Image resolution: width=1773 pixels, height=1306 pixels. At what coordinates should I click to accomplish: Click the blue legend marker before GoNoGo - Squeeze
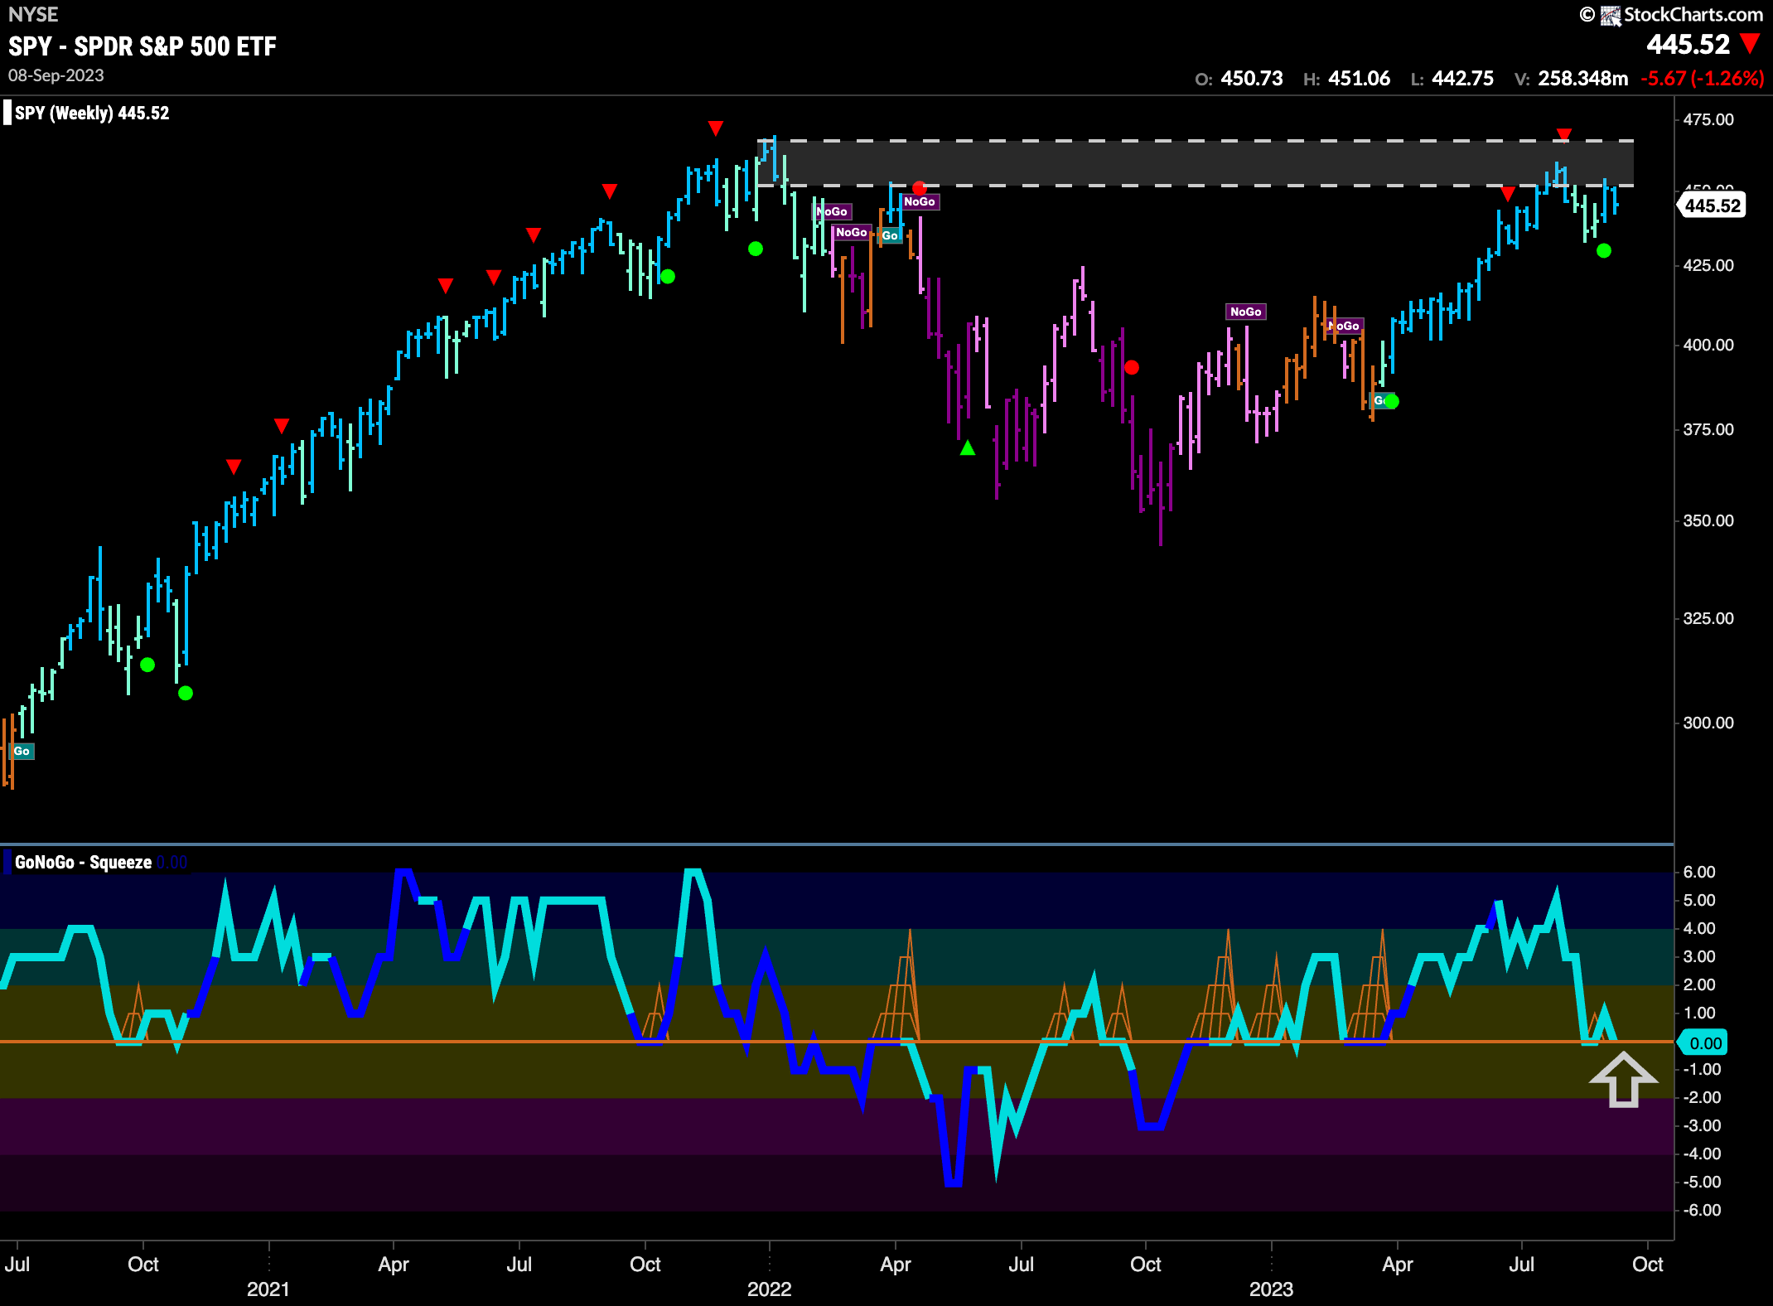[x=7, y=862]
